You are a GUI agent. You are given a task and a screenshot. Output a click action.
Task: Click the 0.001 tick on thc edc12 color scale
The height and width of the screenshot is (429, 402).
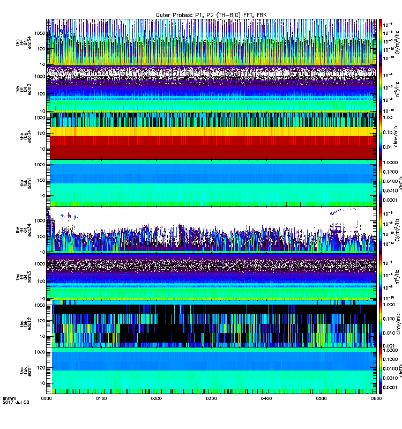coord(389,345)
